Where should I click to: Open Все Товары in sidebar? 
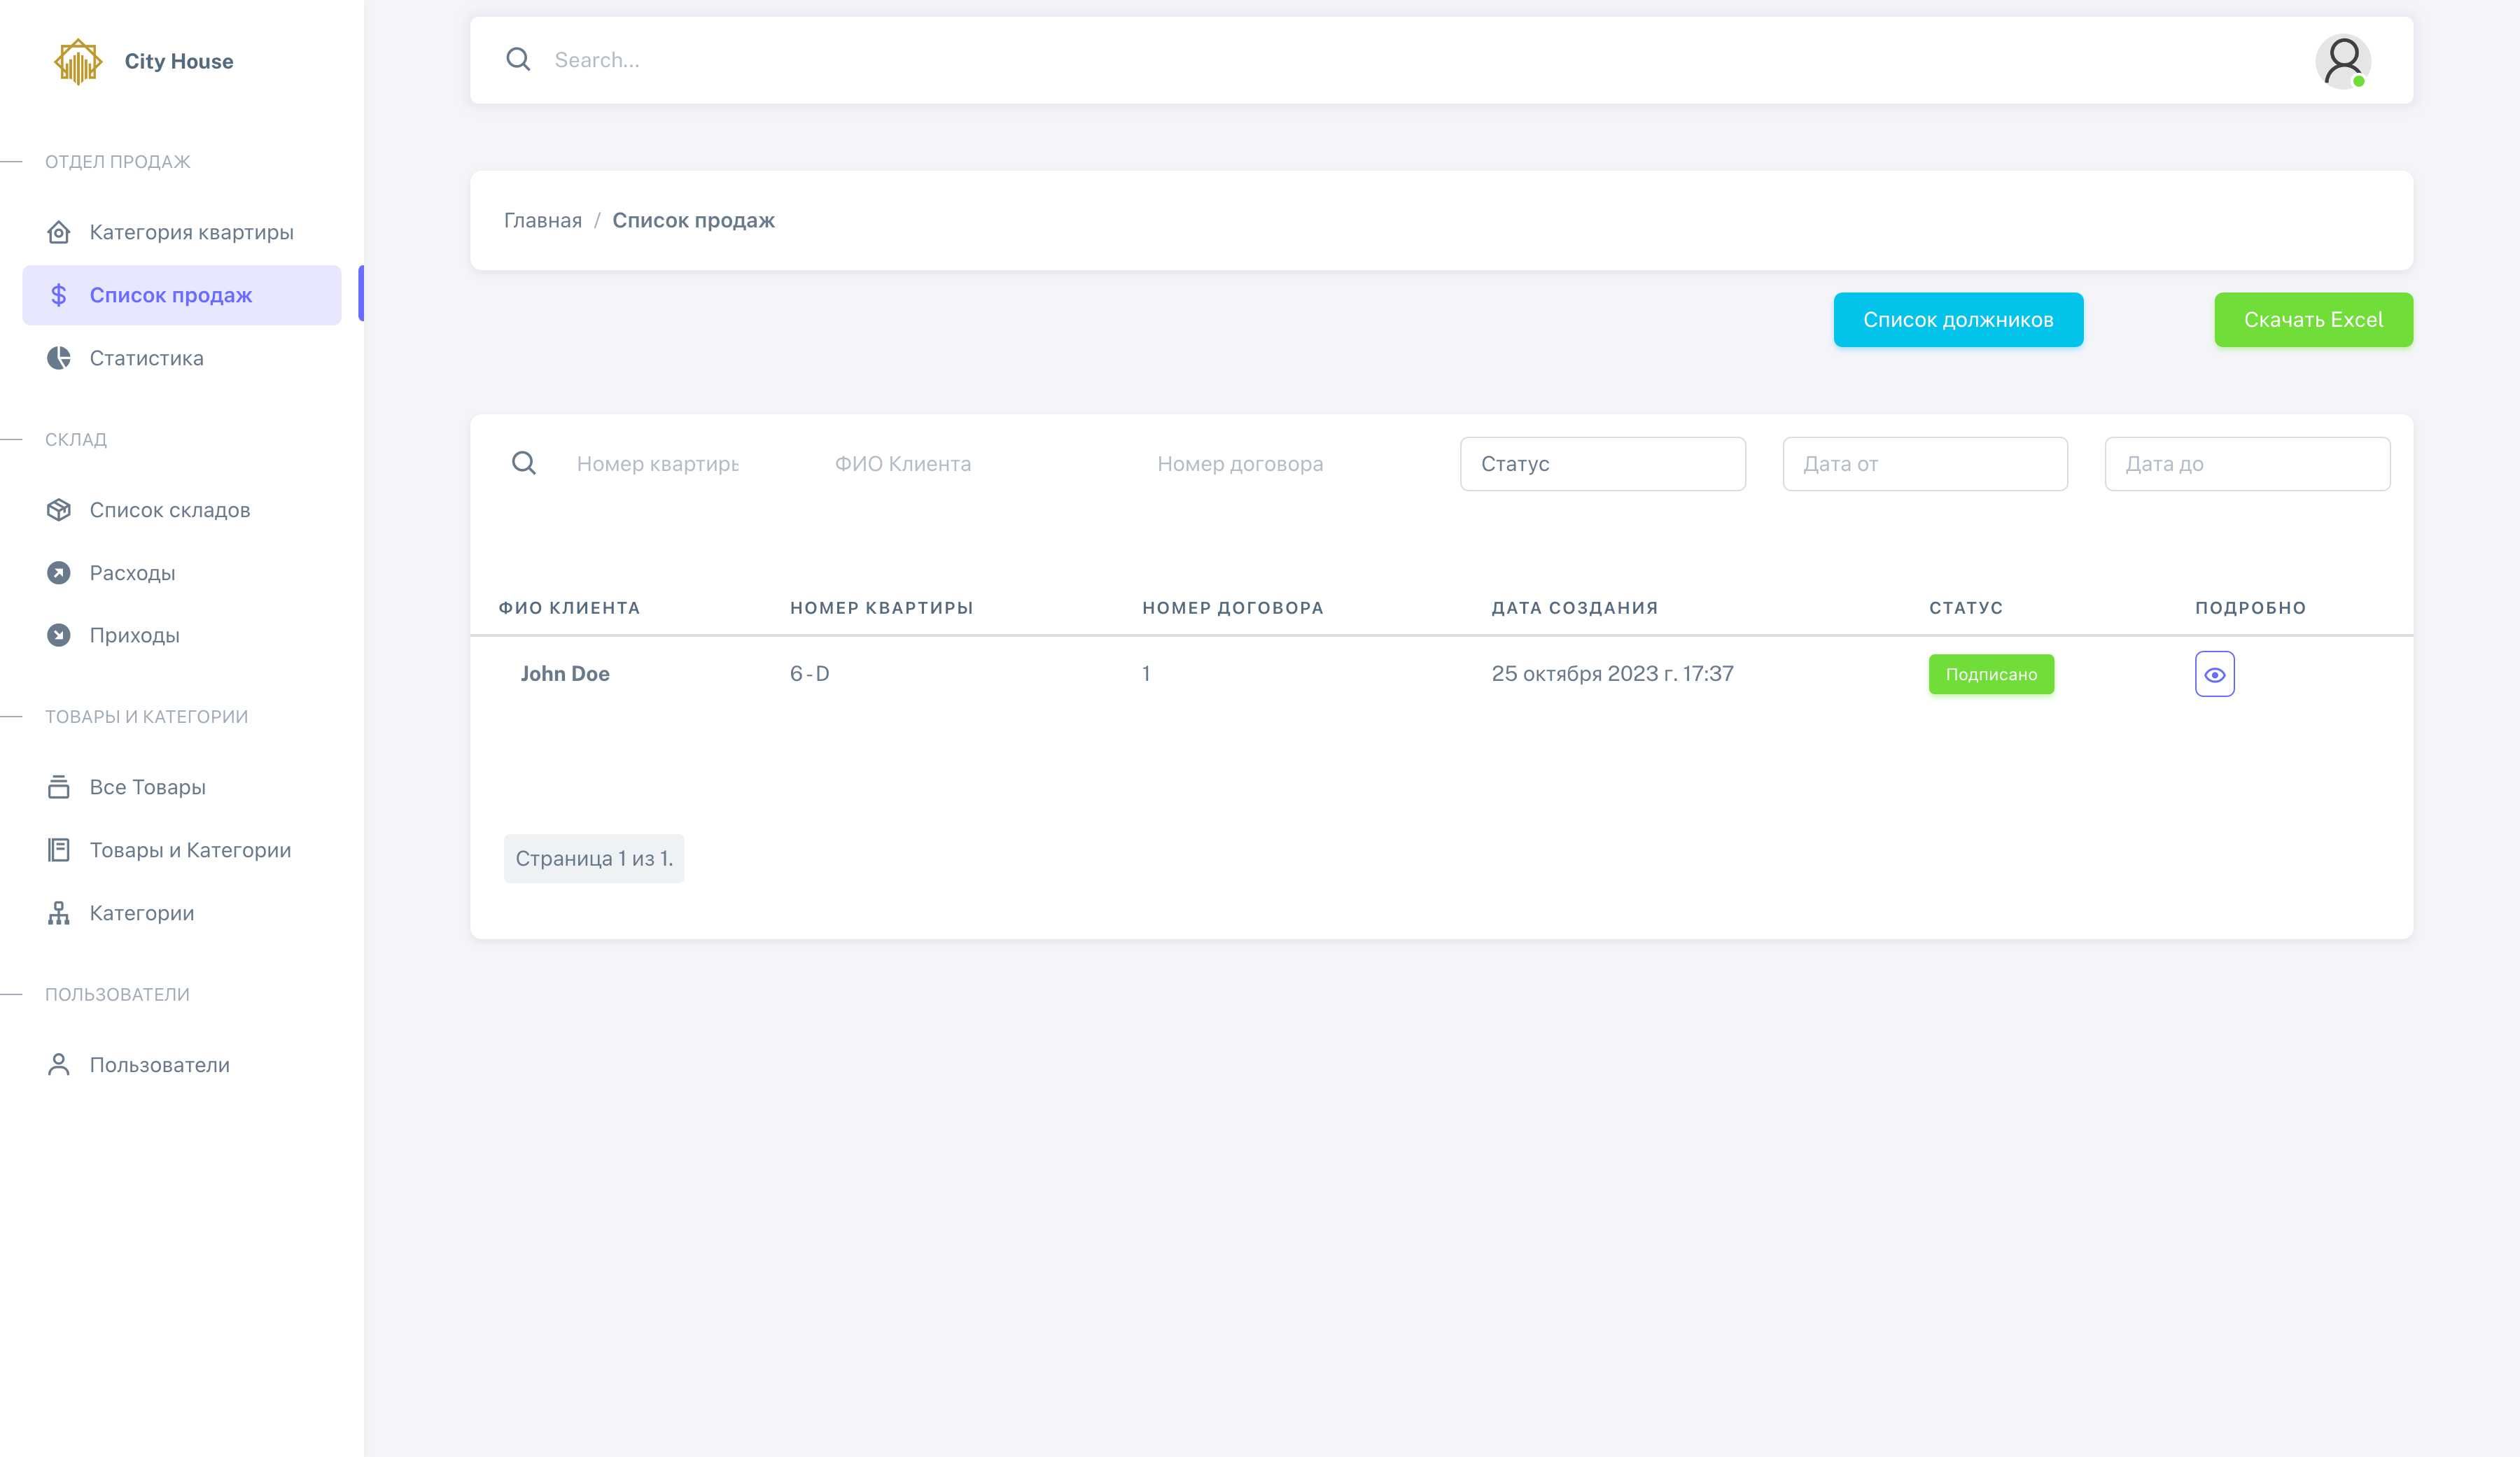[182, 787]
